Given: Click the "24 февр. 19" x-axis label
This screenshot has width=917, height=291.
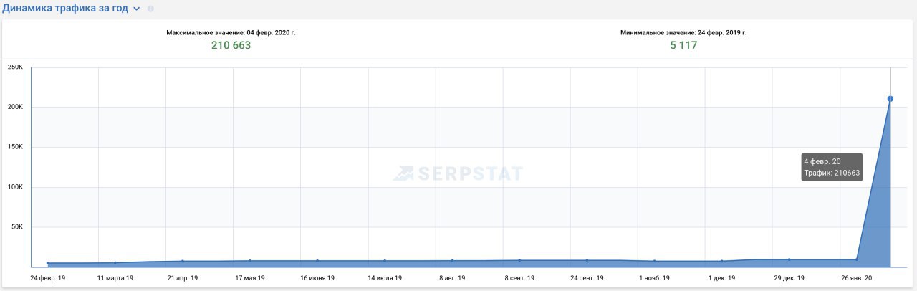Looking at the screenshot, I should (x=48, y=277).
